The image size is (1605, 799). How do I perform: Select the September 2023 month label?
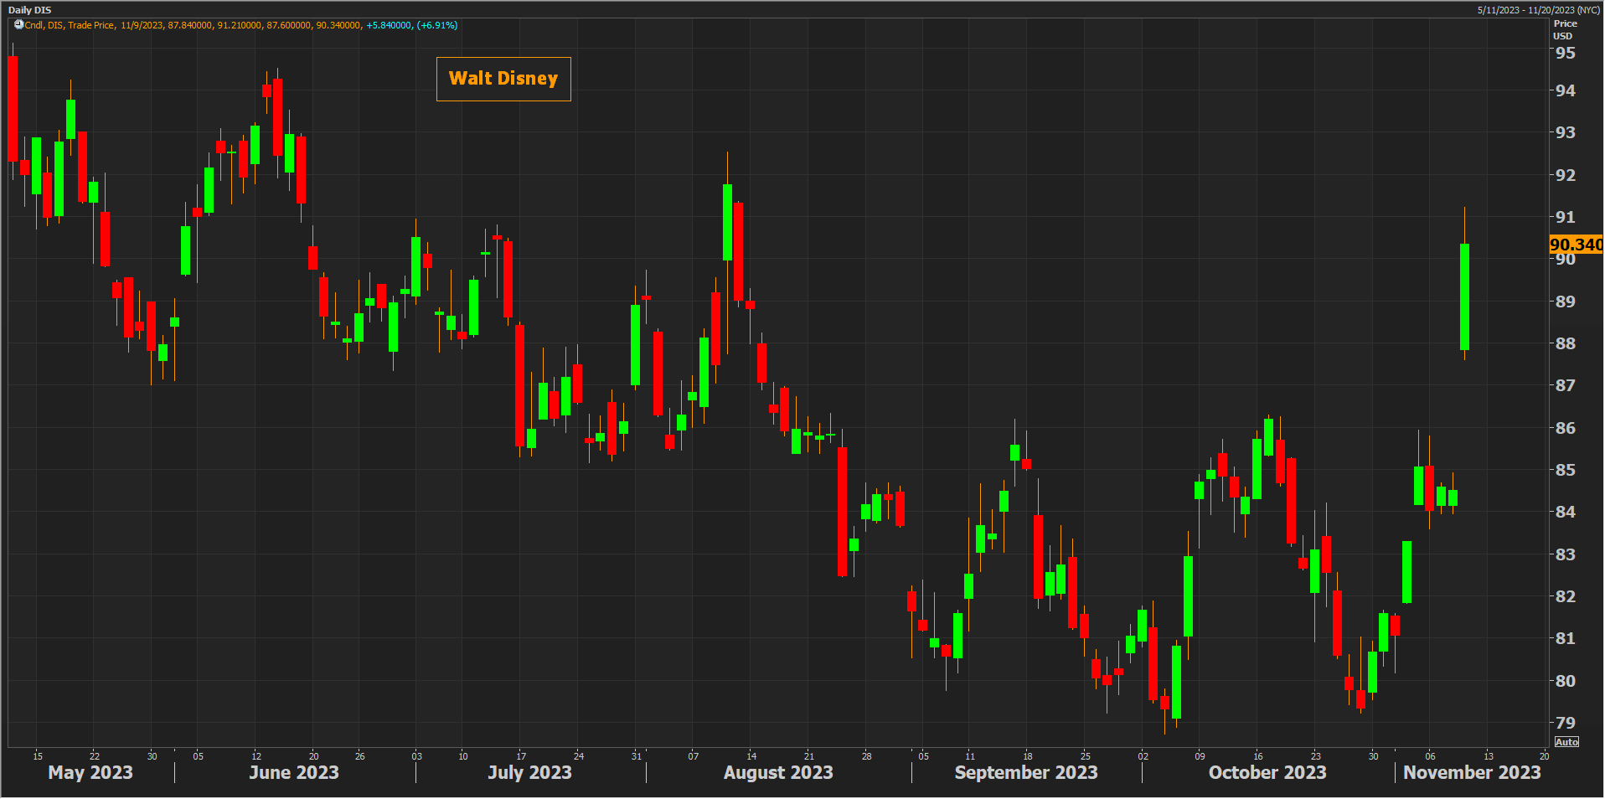click(1025, 772)
